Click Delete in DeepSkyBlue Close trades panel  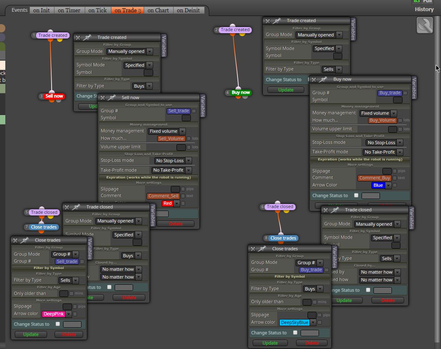coord(312,343)
